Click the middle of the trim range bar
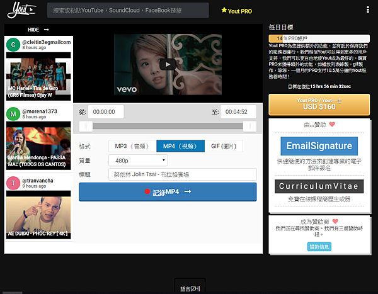The width and height of the screenshot is (378, 294). coord(168,126)
